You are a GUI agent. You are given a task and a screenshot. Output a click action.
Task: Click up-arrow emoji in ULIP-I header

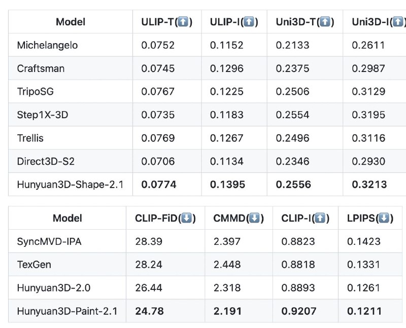pos(249,22)
